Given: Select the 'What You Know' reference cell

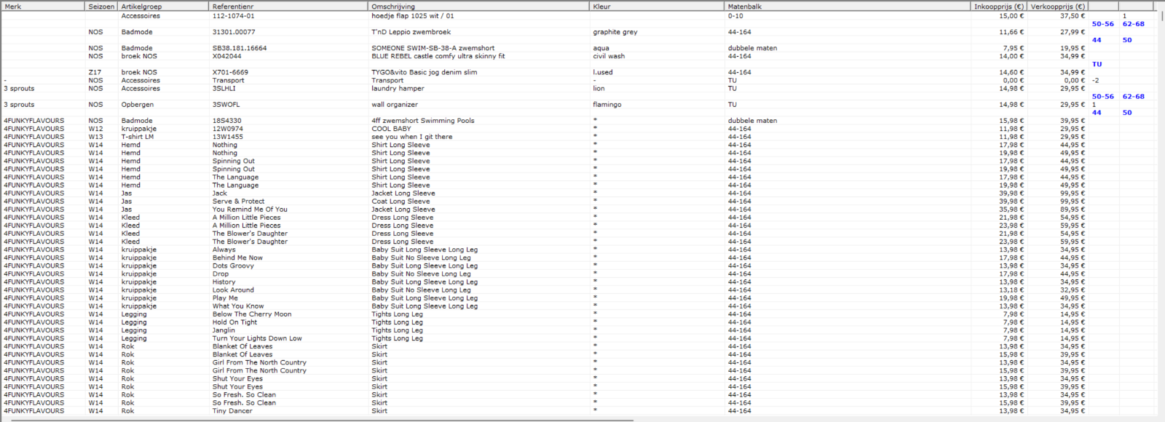Looking at the screenshot, I should pos(238,306).
